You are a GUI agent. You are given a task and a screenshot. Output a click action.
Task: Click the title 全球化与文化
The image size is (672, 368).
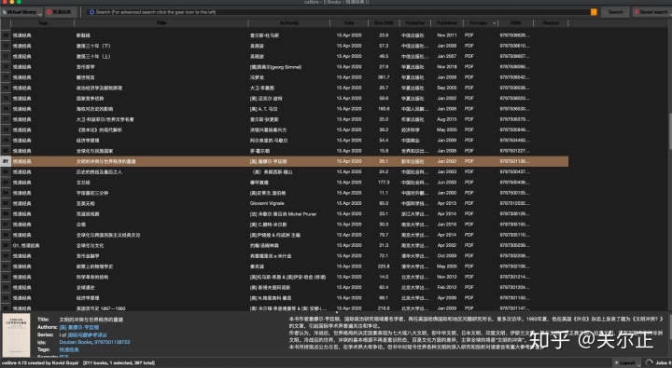coord(90,246)
